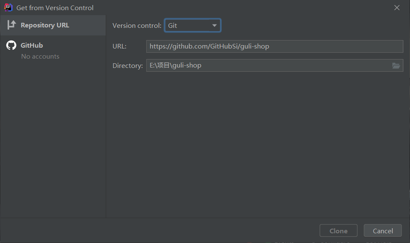The image size is (410, 243).
Task: Click the Cancel button
Action: [x=383, y=231]
